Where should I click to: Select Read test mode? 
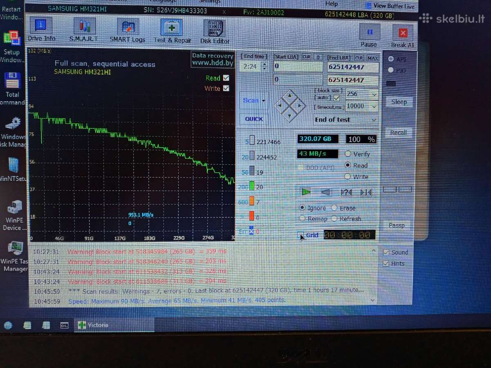coord(348,165)
